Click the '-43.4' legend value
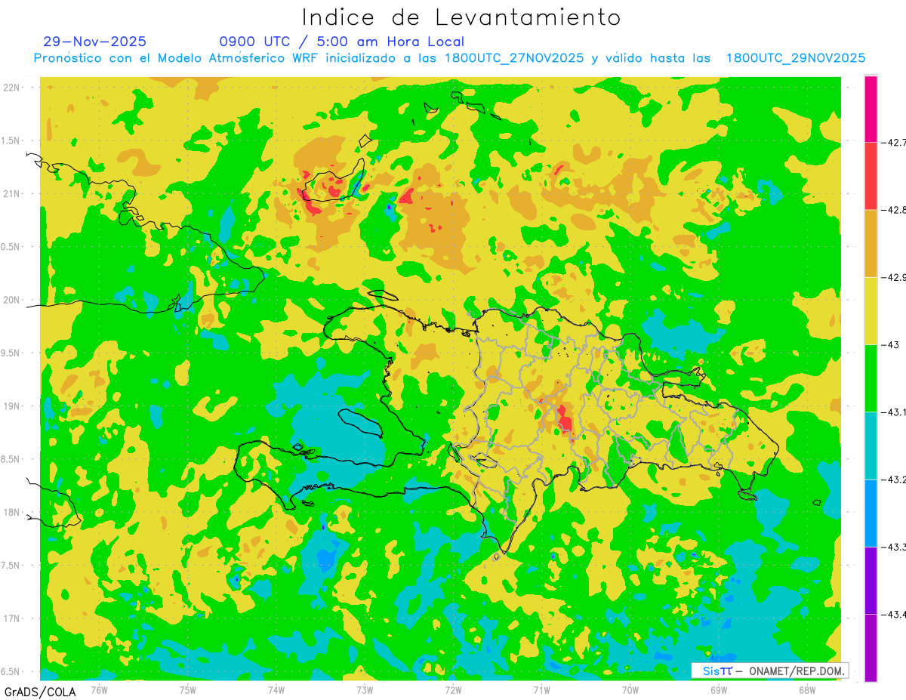 click(x=893, y=615)
